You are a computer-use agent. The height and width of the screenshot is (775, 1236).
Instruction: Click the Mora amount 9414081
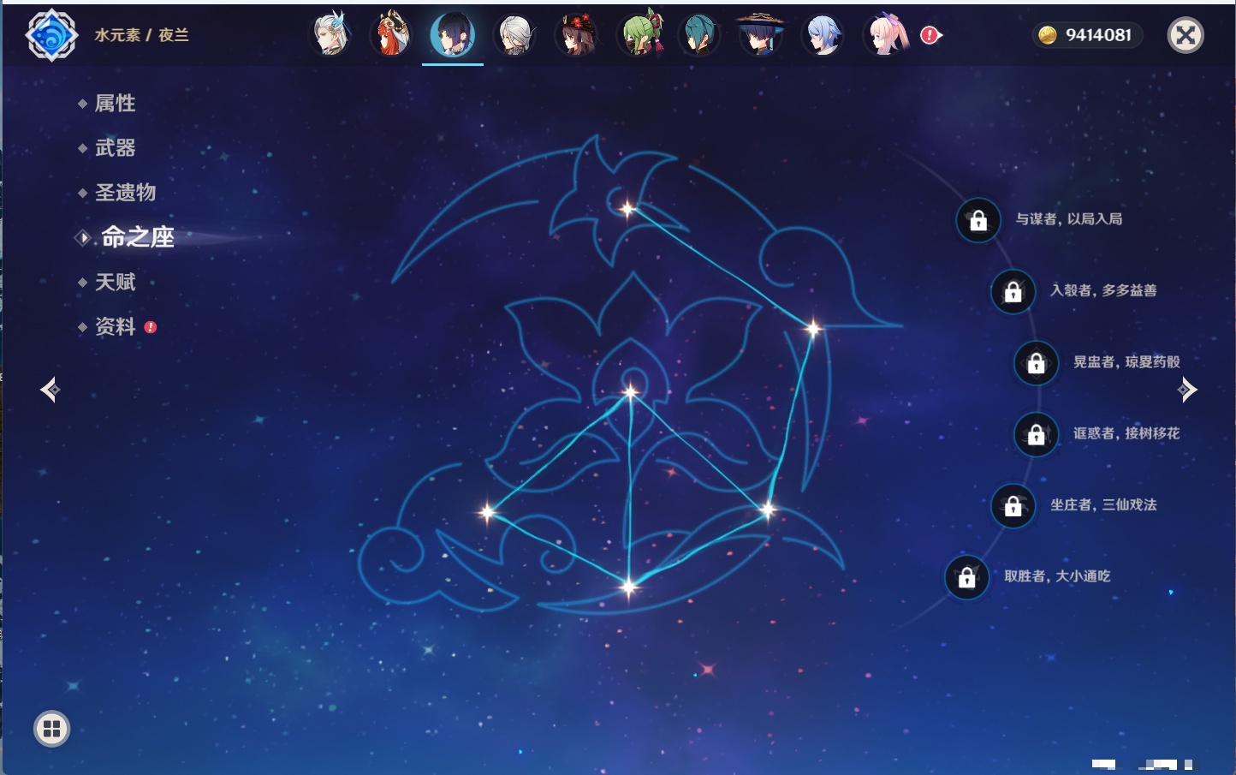point(1099,35)
